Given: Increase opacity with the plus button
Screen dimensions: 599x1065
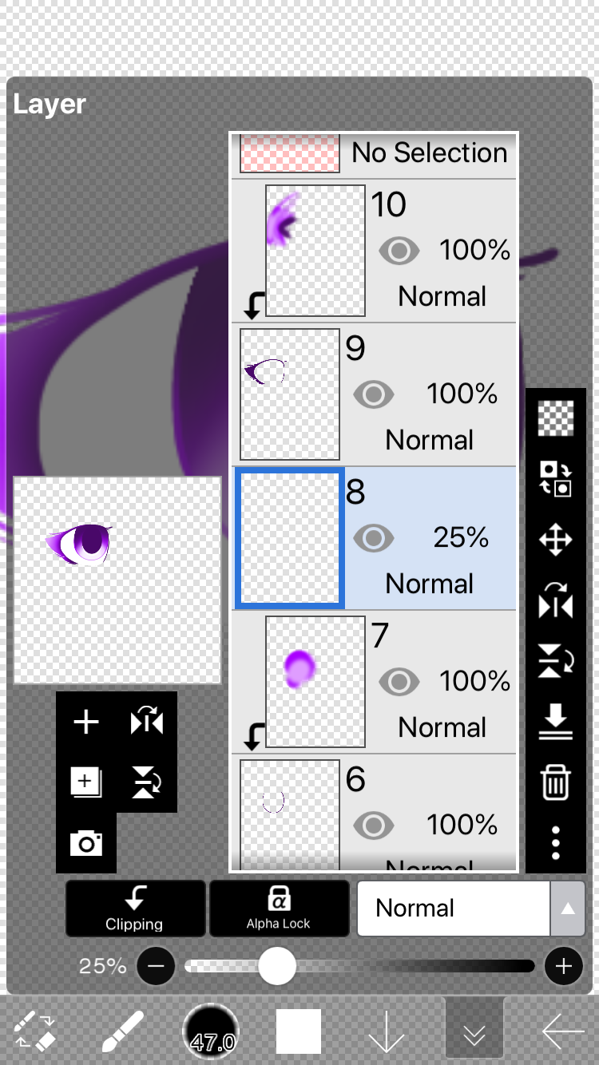Looking at the screenshot, I should point(564,967).
